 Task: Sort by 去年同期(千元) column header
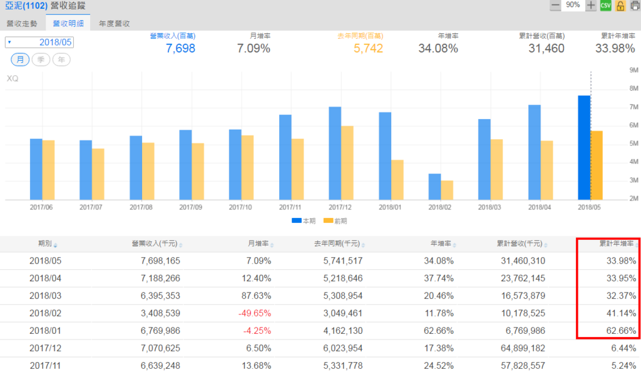(339, 244)
